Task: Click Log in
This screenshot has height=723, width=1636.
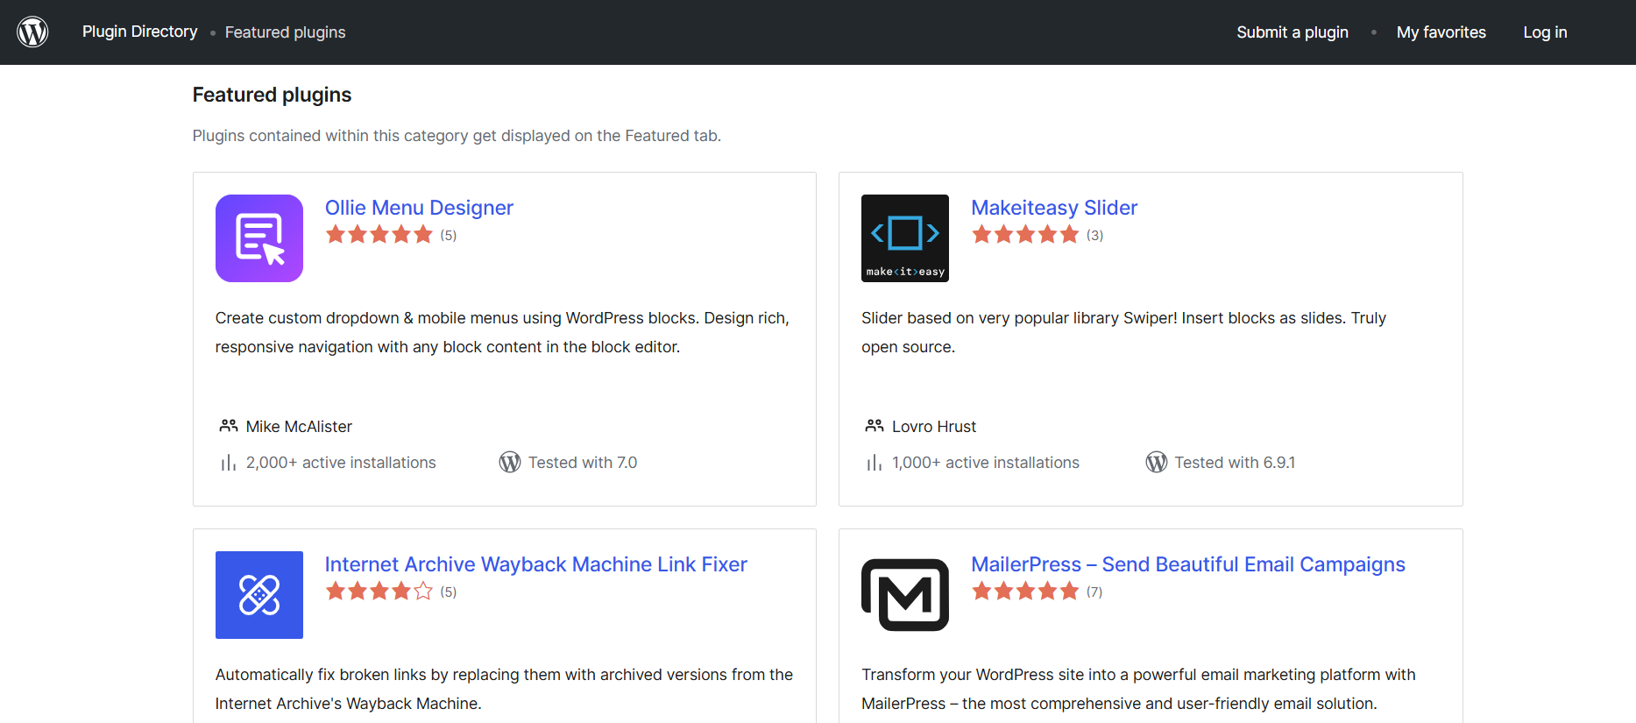Action: 1545,32
